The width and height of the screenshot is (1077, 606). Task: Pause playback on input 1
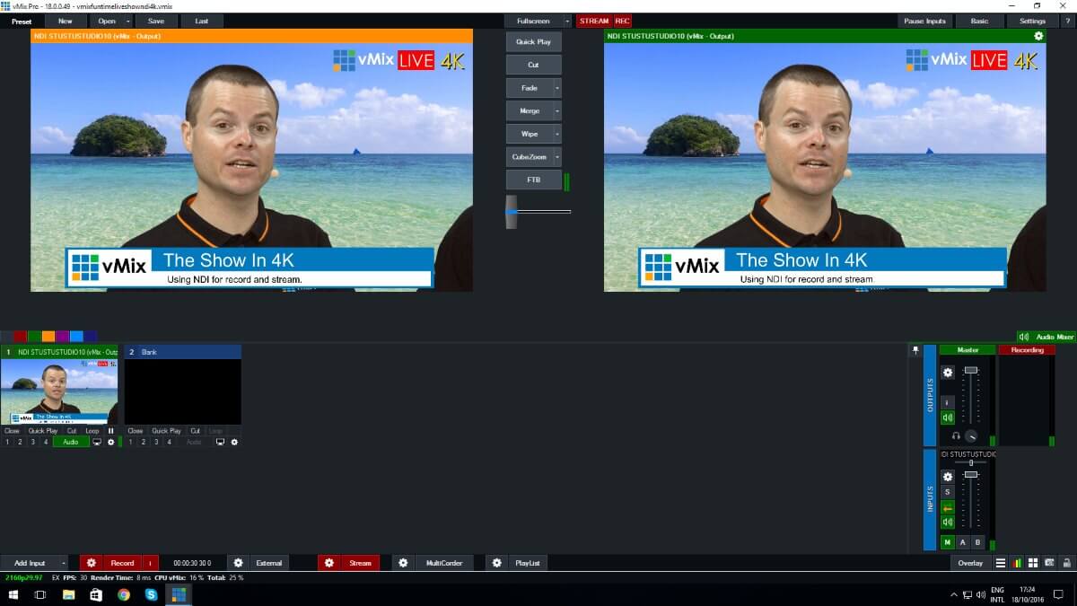(111, 431)
